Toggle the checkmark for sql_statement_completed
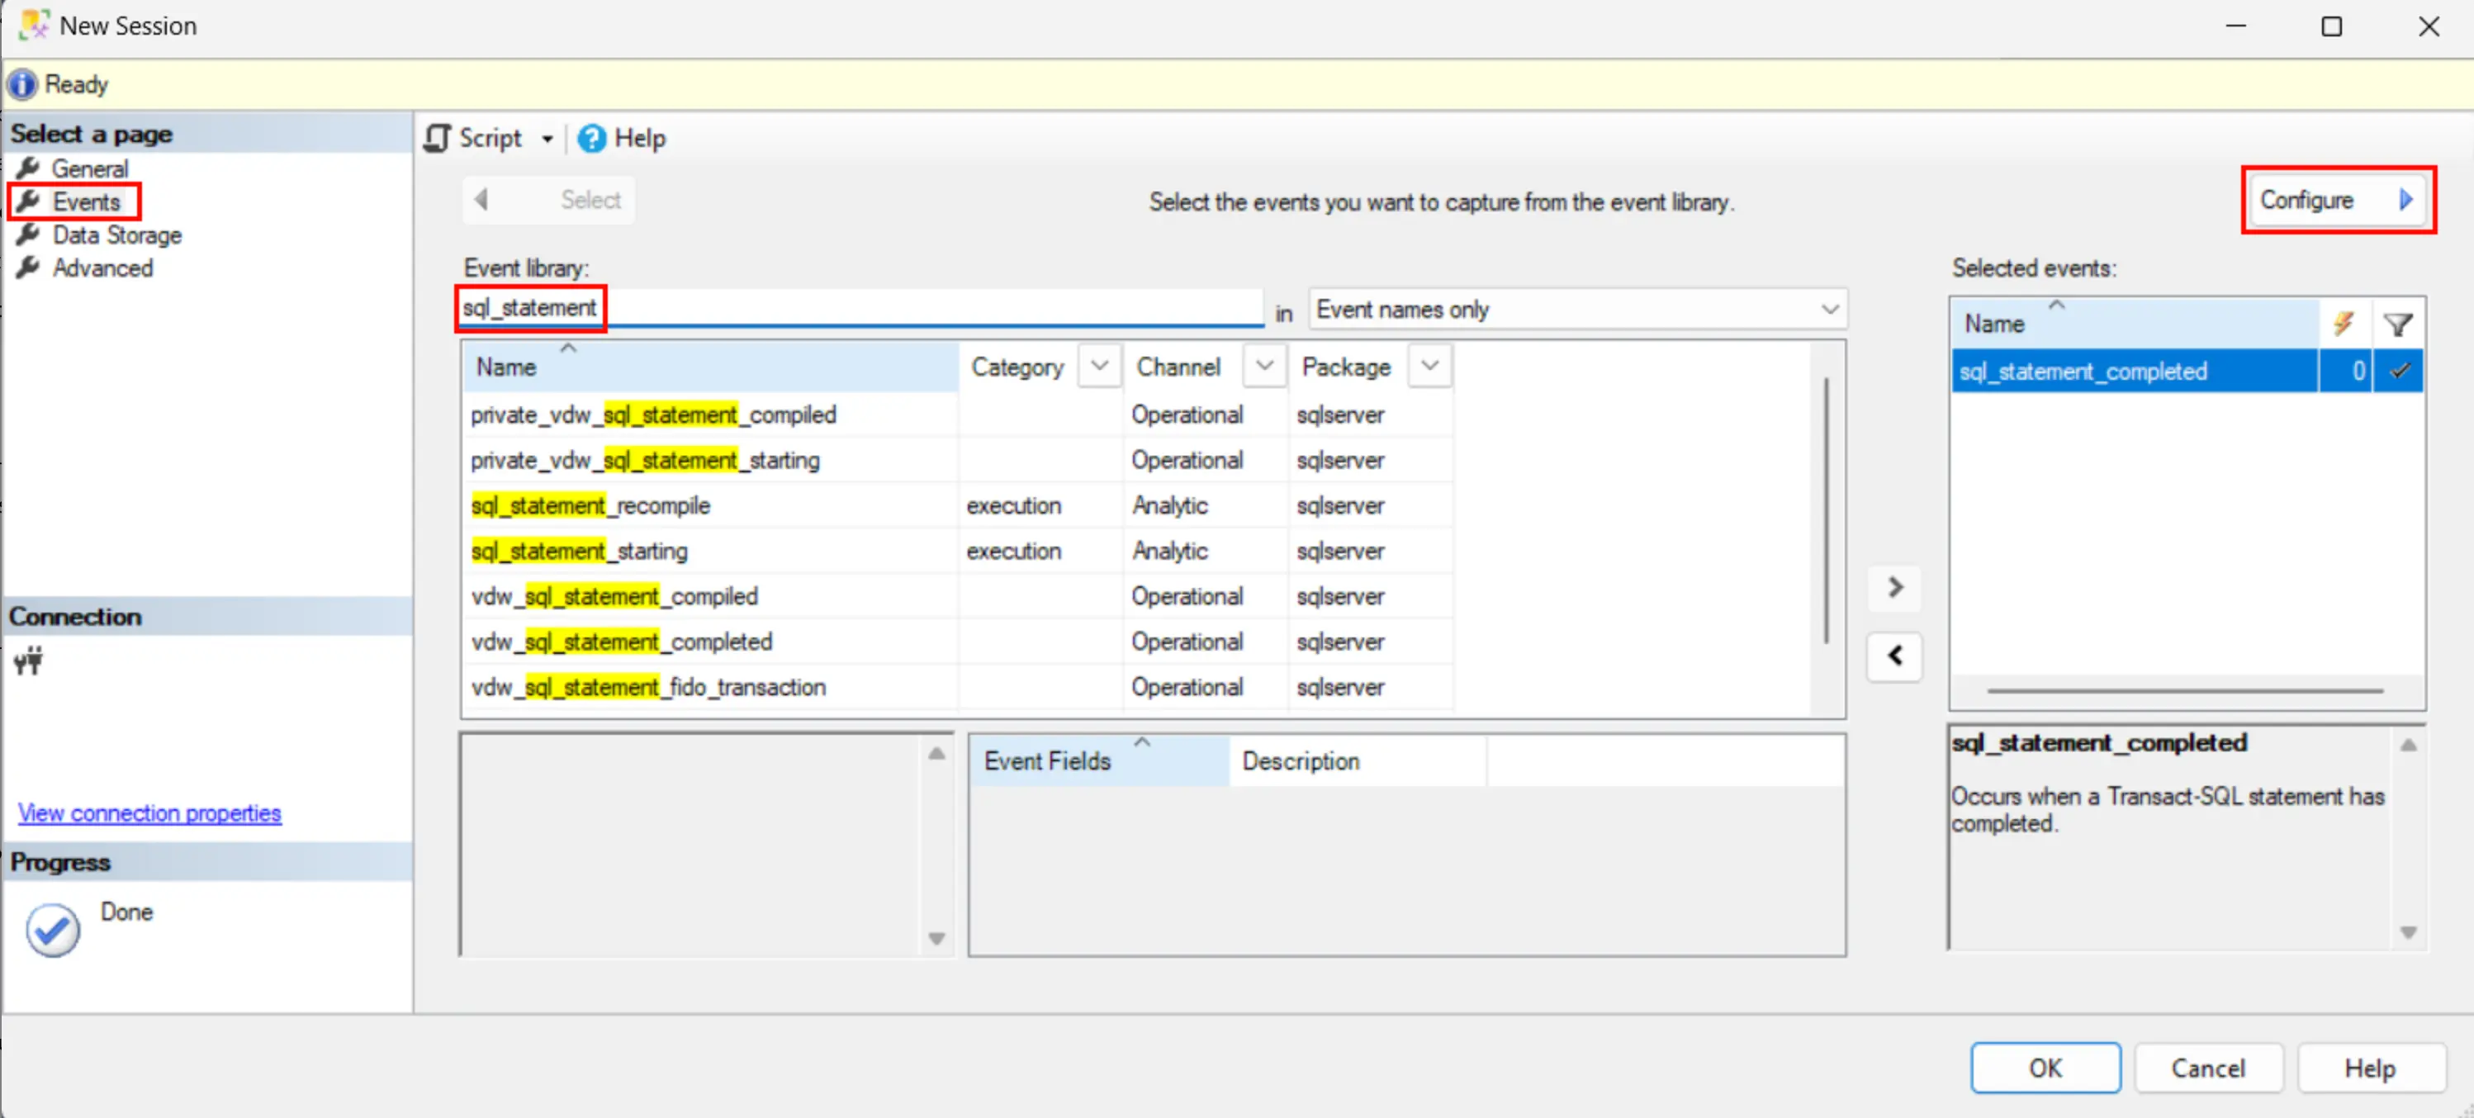This screenshot has height=1118, width=2474. [2399, 371]
